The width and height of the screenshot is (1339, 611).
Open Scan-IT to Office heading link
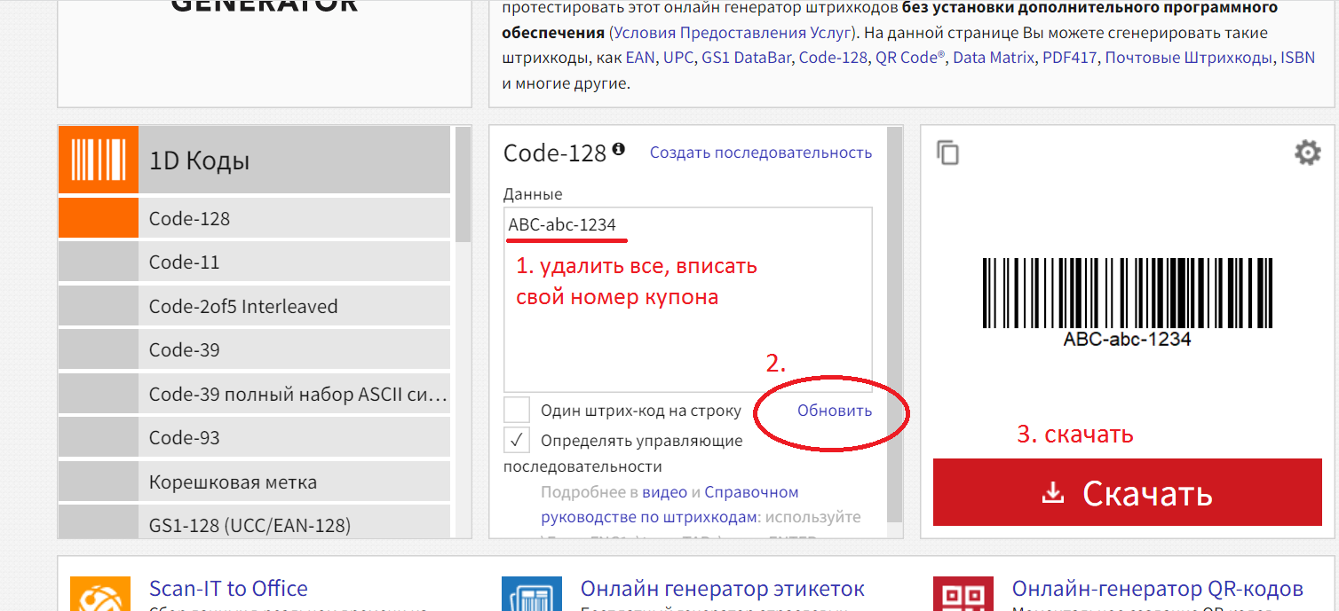(x=228, y=589)
